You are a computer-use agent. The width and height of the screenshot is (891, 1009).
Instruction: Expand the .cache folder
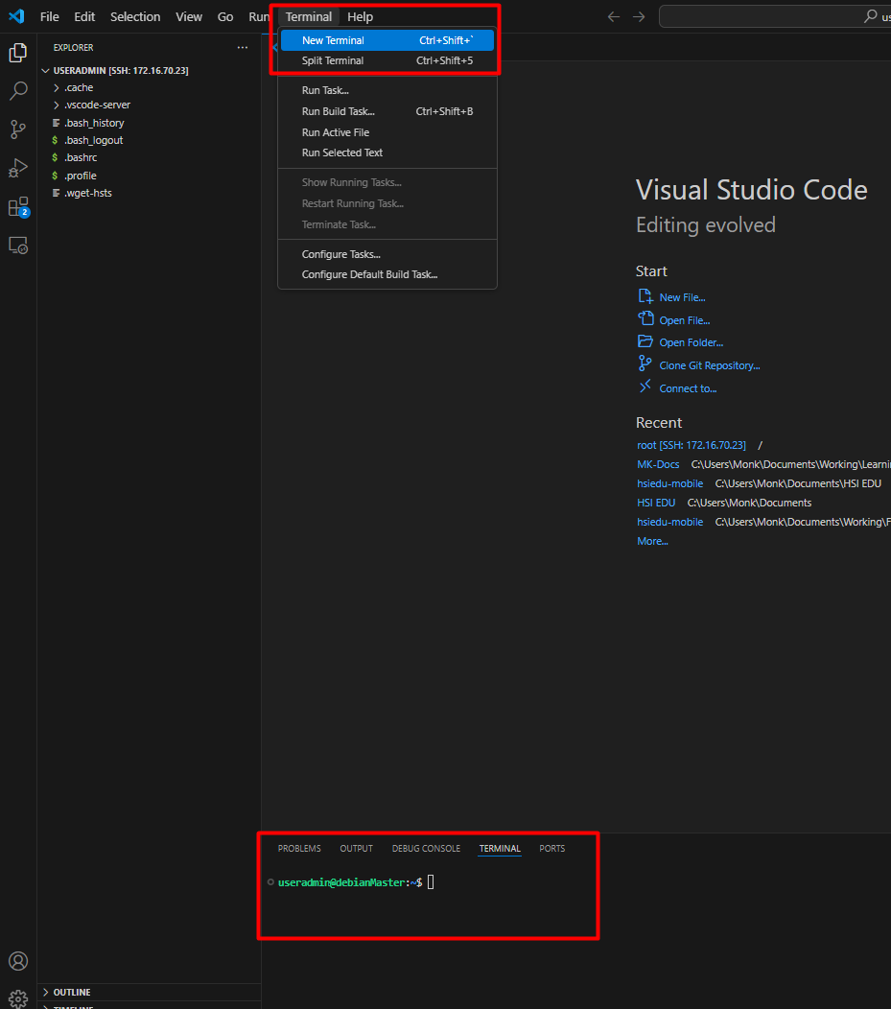79,87
